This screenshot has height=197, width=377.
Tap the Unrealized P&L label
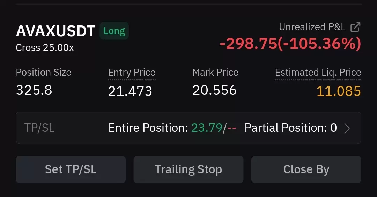[312, 27]
